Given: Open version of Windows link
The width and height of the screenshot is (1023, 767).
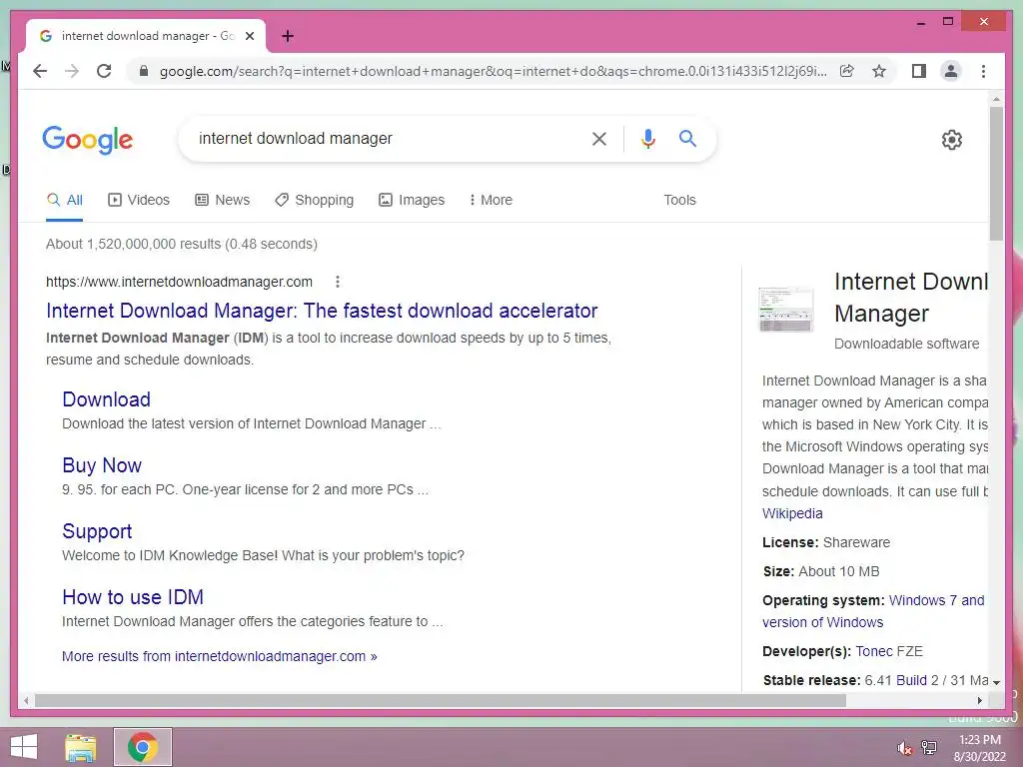Looking at the screenshot, I should (823, 622).
